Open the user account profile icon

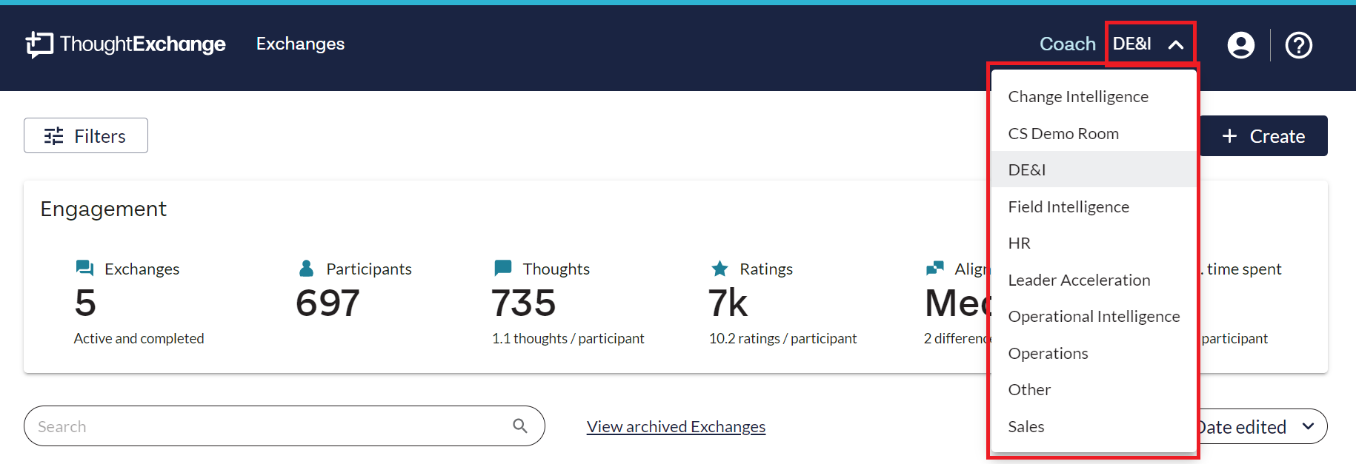[1240, 45]
